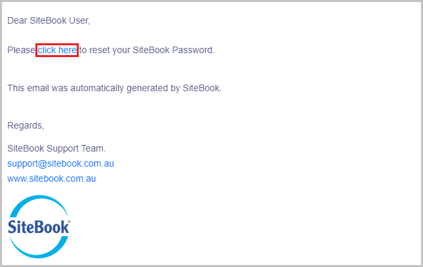Click the "to reset your SiteBook Password." text
423x267 pixels.
(147, 50)
